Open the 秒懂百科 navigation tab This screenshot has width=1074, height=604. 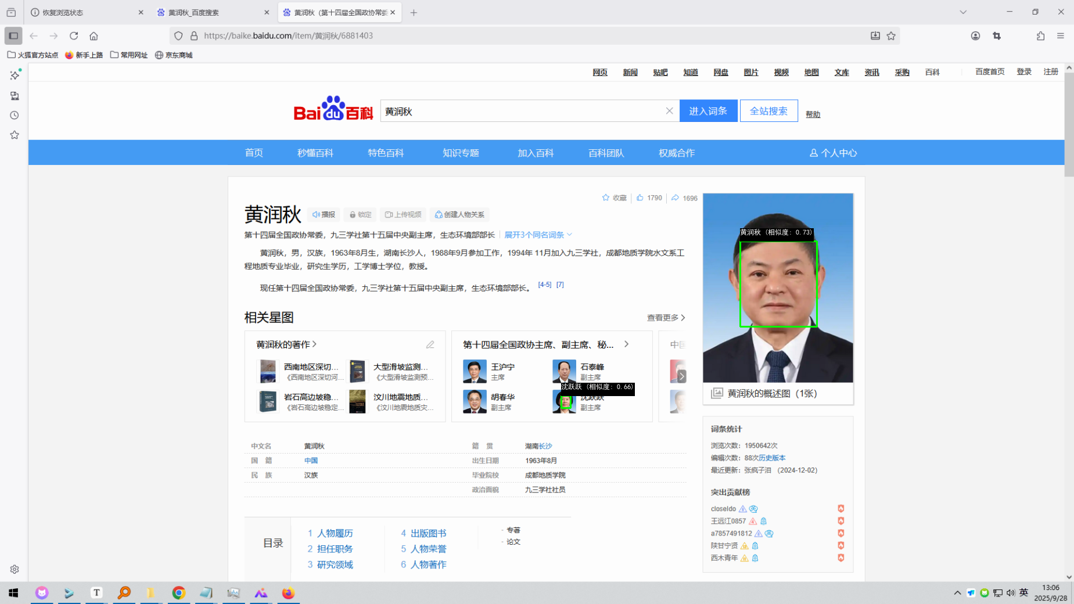pos(315,153)
